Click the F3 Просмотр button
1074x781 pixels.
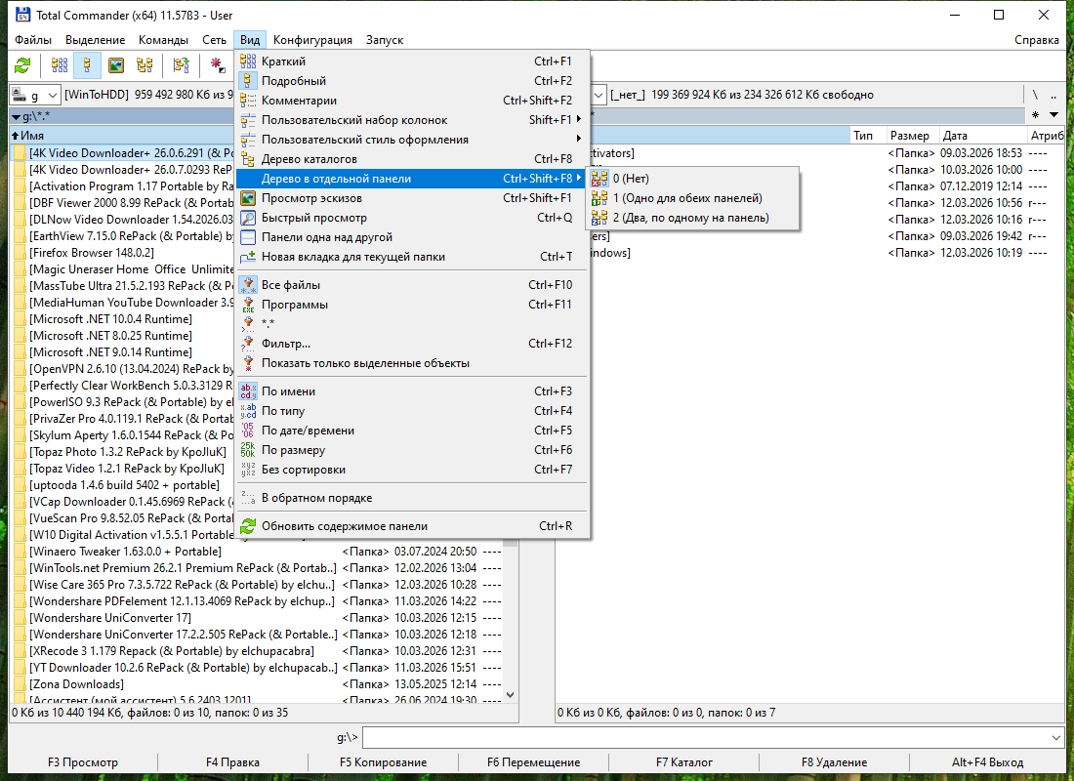coord(83,761)
